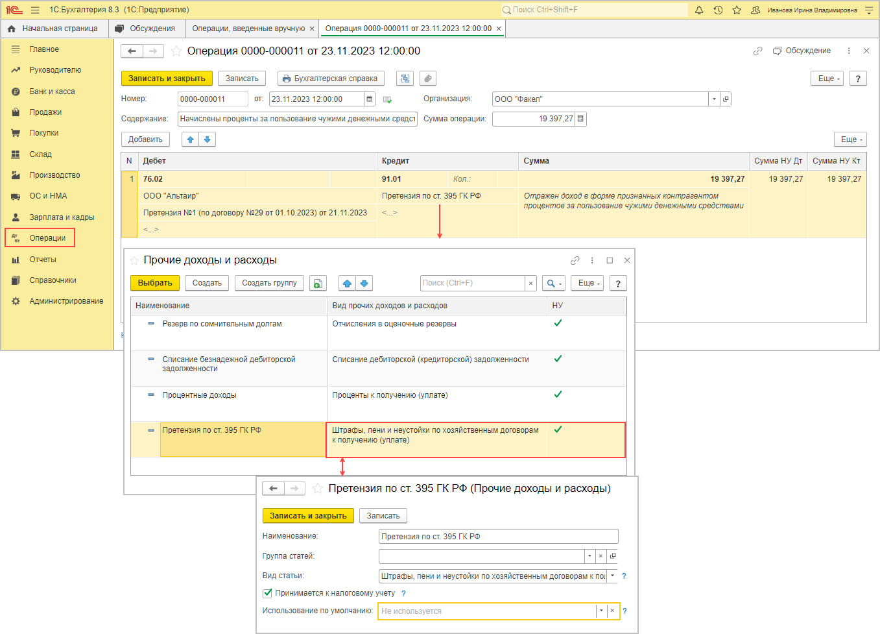Select Резерв по сомнительным долгам row
Screen dimensions: 880x634
pos(379,332)
